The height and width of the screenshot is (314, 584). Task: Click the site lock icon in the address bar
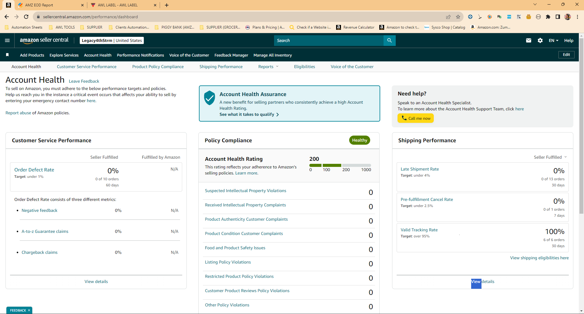[38, 17]
